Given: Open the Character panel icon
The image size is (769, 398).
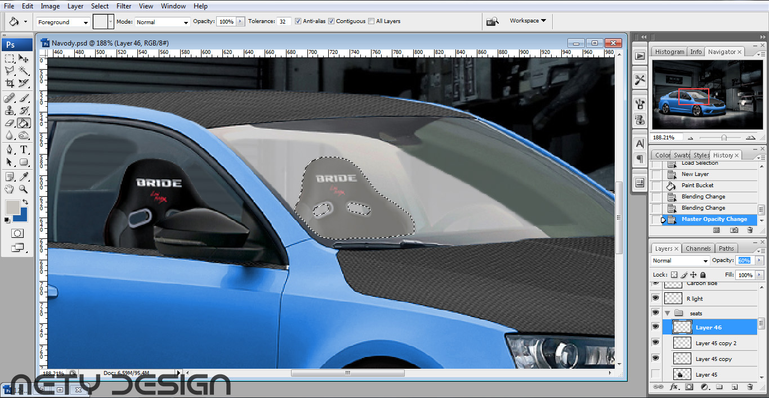Looking at the screenshot, I should pos(640,144).
